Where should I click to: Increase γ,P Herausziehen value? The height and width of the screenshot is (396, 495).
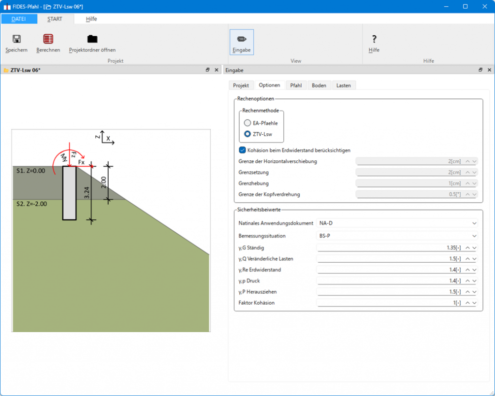click(x=467, y=292)
